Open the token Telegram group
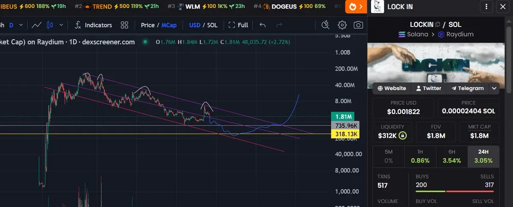Screen dimensions: 513x207 pyautogui.click(x=467, y=88)
